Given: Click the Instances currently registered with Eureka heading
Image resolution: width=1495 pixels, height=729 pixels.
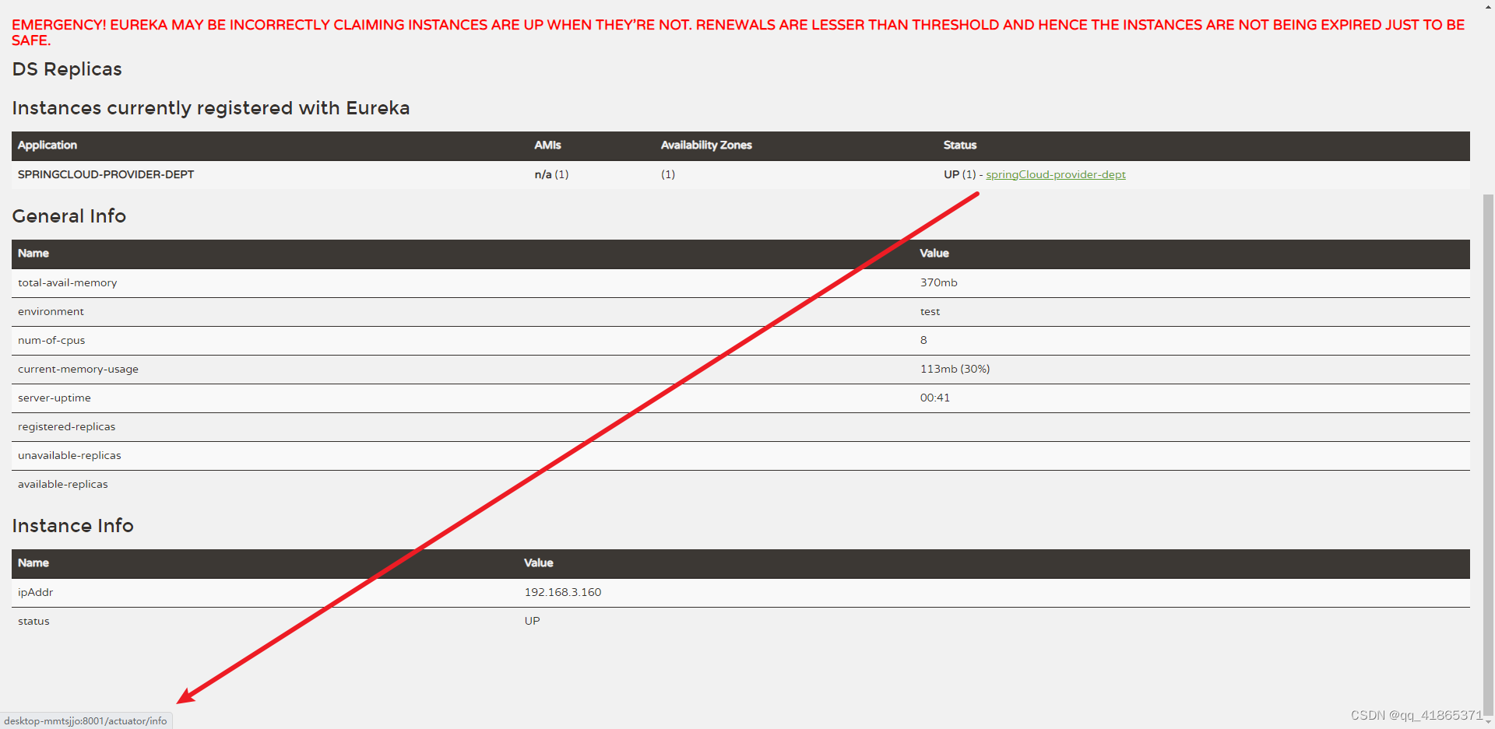Looking at the screenshot, I should pos(211,108).
